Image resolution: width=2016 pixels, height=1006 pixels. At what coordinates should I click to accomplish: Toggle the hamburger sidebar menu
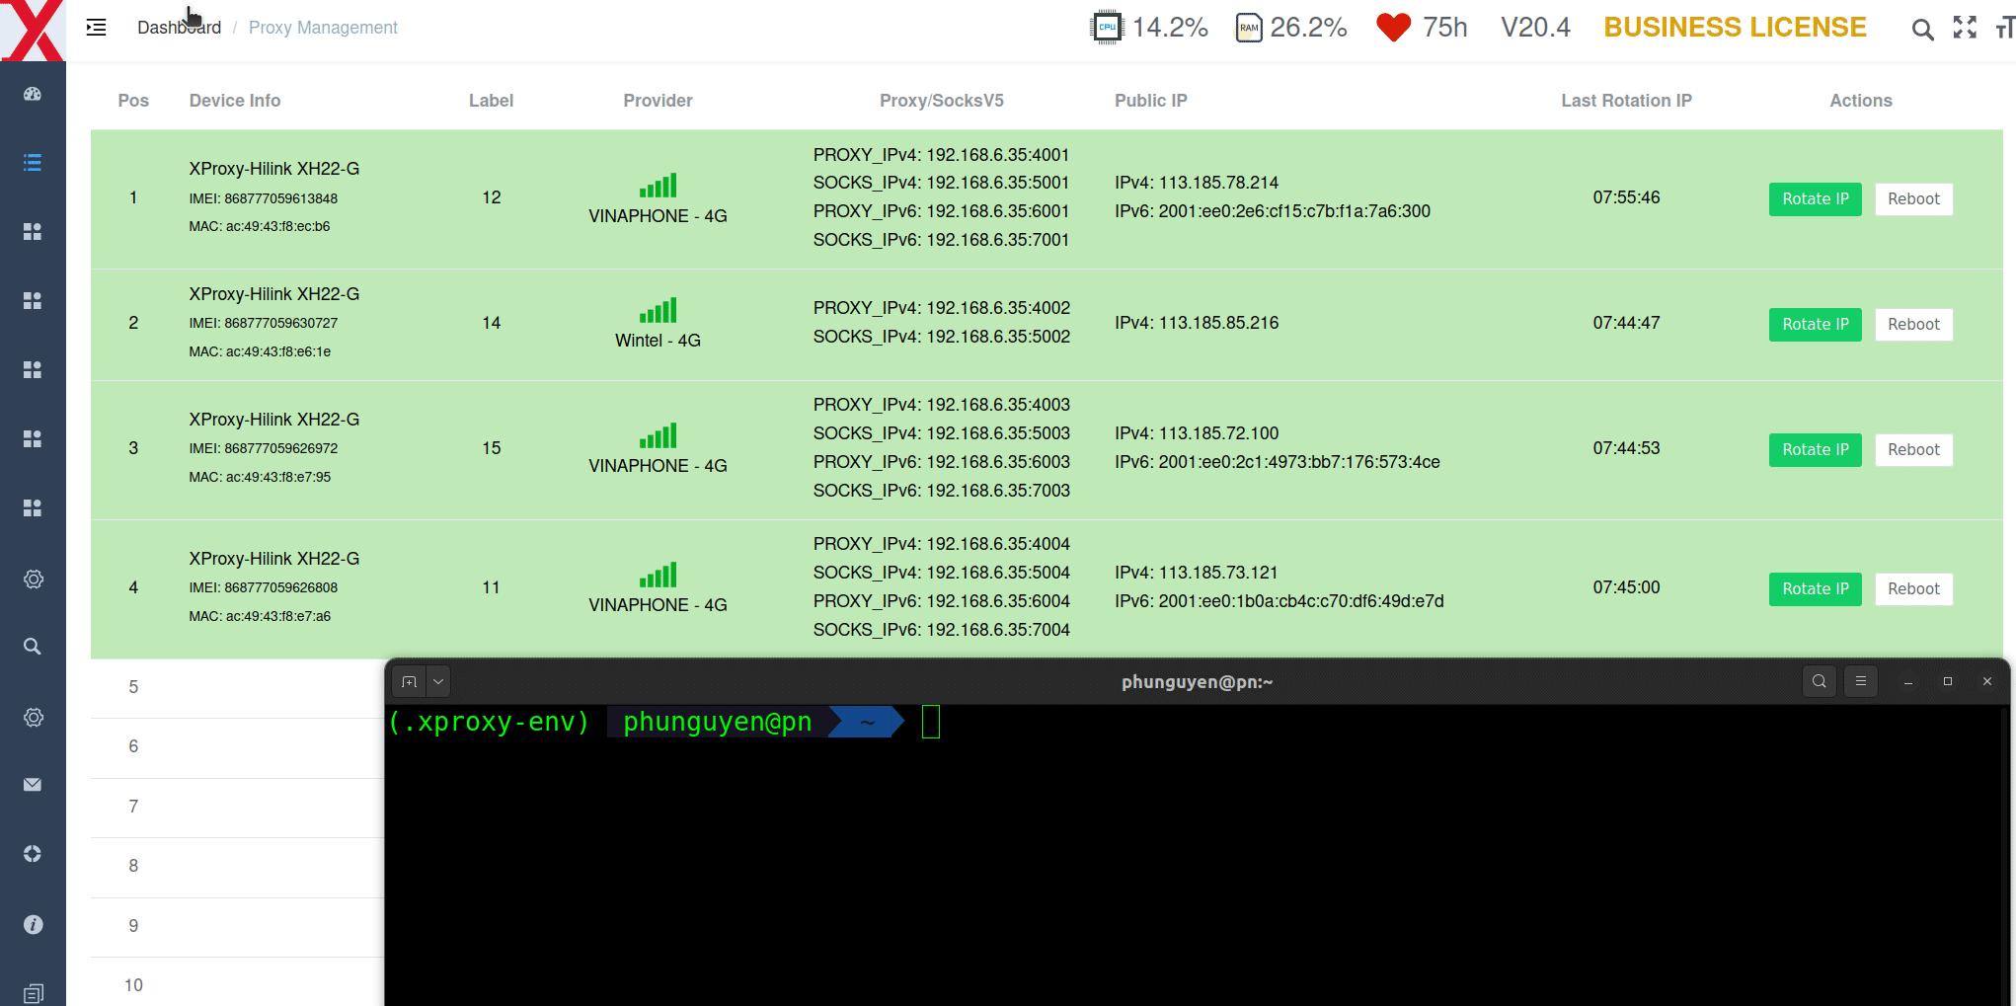96,28
